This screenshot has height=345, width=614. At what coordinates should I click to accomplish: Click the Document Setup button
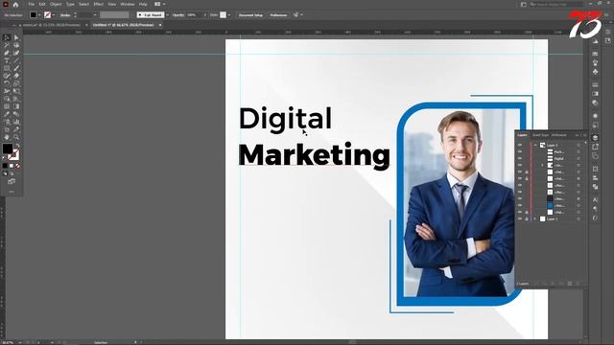pyautogui.click(x=250, y=15)
